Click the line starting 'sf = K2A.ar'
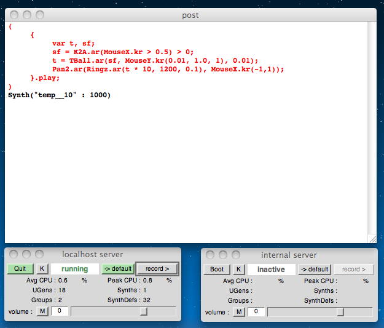Image resolution: width=384 pixels, height=328 pixels. point(123,52)
